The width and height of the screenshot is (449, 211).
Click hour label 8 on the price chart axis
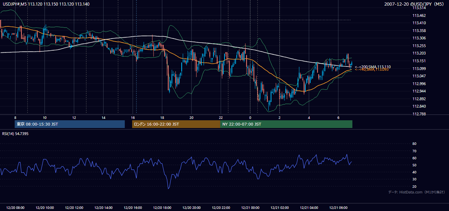pyautogui.click(x=15, y=117)
